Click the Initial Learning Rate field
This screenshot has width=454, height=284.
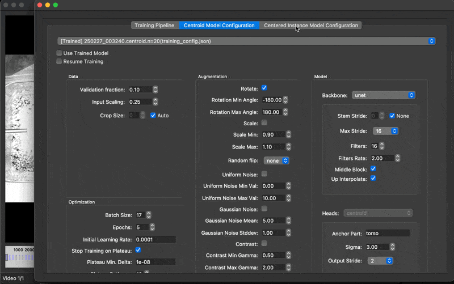point(152,239)
